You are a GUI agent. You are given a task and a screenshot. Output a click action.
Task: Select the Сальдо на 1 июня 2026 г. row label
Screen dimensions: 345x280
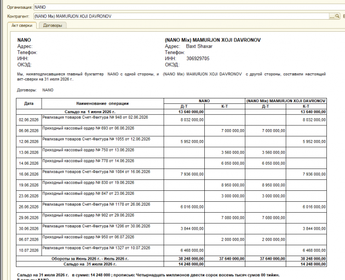tap(90, 112)
